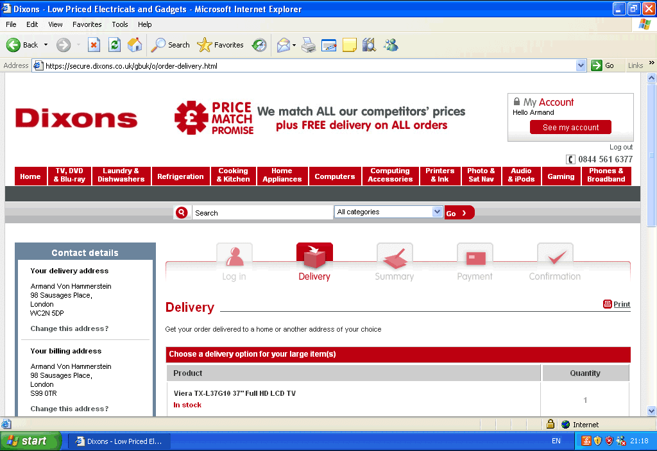Screen dimensions: 657x451
Task: Click the Delivery step box icon
Action: [x=314, y=256]
